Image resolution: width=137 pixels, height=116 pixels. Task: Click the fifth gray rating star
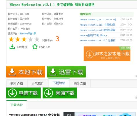click(x=37, y=39)
